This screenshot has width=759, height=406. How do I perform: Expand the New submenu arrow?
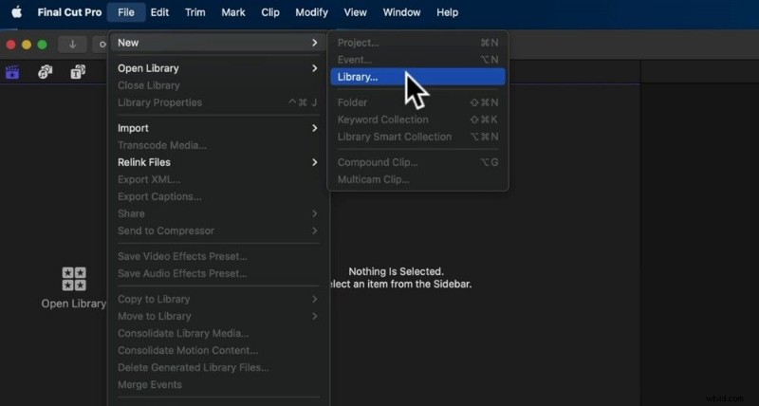pyautogui.click(x=315, y=43)
